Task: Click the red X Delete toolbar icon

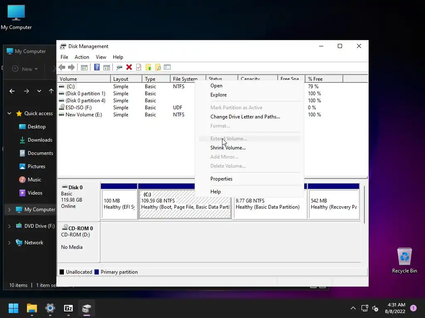Action: point(129,67)
